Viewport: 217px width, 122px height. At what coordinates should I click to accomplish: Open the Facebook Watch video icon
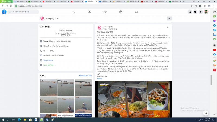[90, 12]
